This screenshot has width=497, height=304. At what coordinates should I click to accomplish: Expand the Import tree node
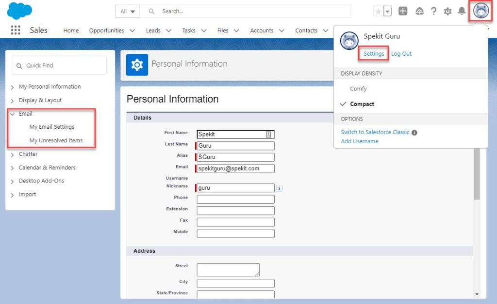coord(12,195)
